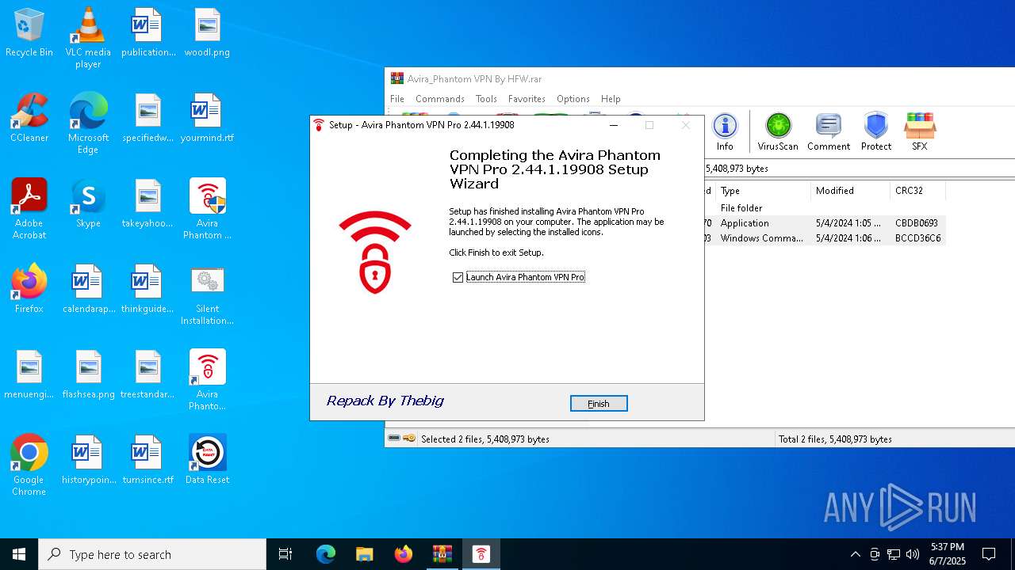The image size is (1015, 570).
Task: Select publication Word document icon
Action: (148, 32)
